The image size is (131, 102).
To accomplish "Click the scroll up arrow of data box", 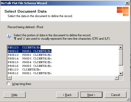I will tap(121, 47).
